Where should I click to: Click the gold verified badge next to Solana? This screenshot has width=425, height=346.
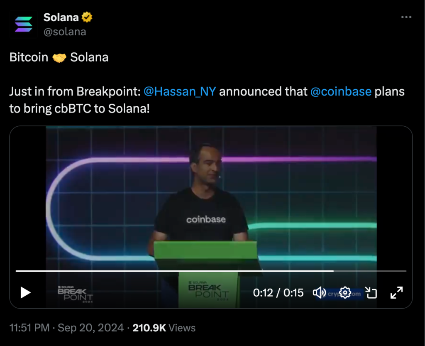coord(87,17)
